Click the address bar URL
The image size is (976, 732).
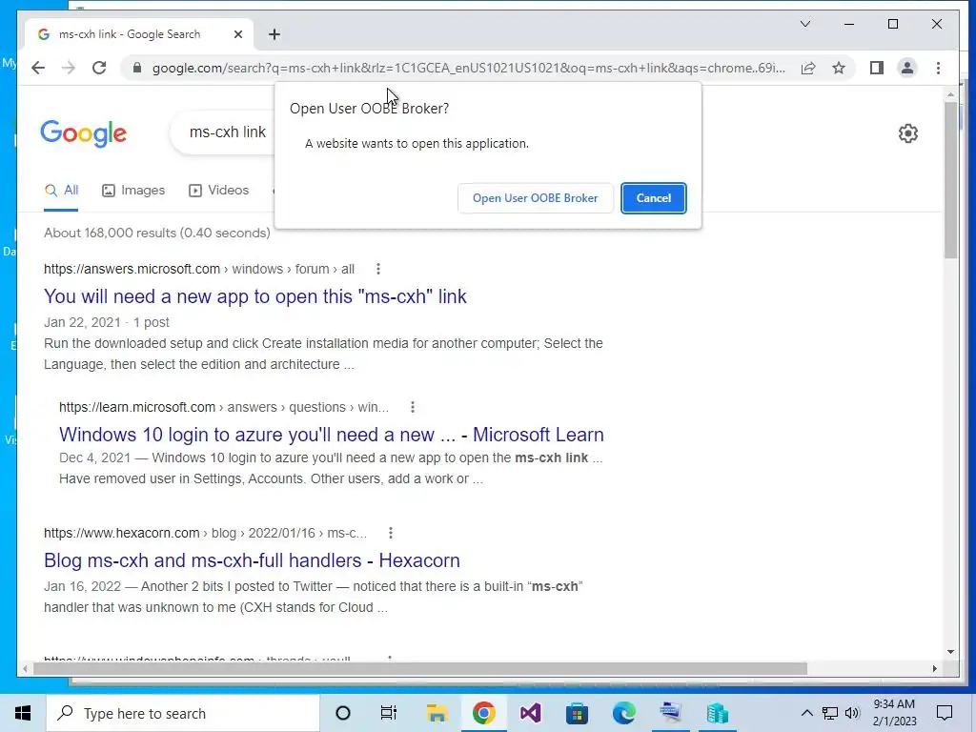tap(468, 68)
